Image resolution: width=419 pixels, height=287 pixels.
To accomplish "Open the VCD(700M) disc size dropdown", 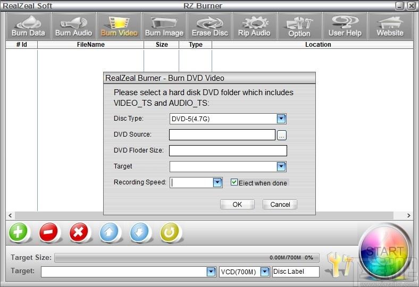I will coord(265,272).
